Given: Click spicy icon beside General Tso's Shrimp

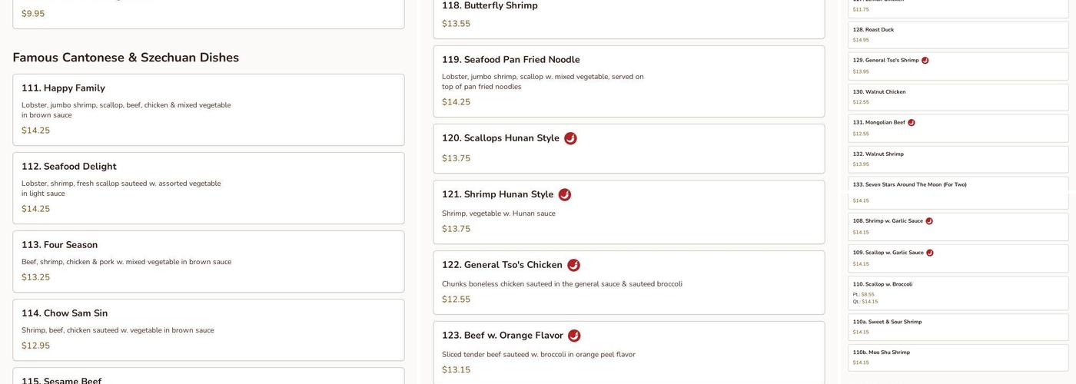Looking at the screenshot, I should click(925, 61).
